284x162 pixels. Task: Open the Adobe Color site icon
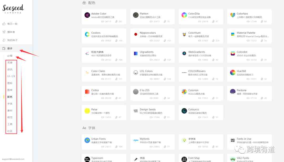[87, 15]
